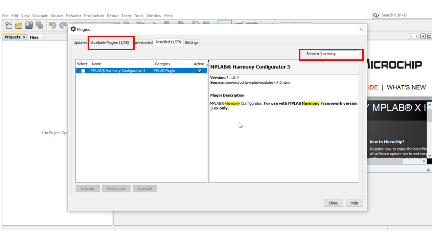Open the Tools menu

pyautogui.click(x=138, y=16)
